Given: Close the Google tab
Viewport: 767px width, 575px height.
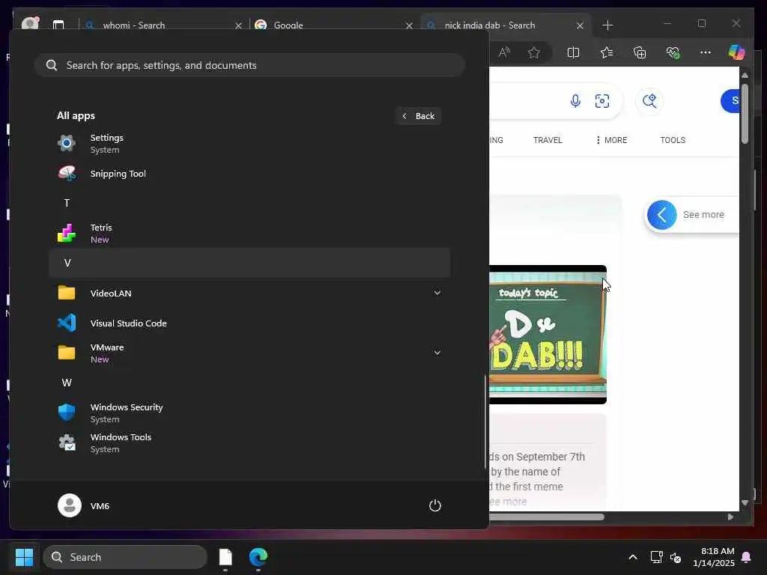Looking at the screenshot, I should pos(409,25).
